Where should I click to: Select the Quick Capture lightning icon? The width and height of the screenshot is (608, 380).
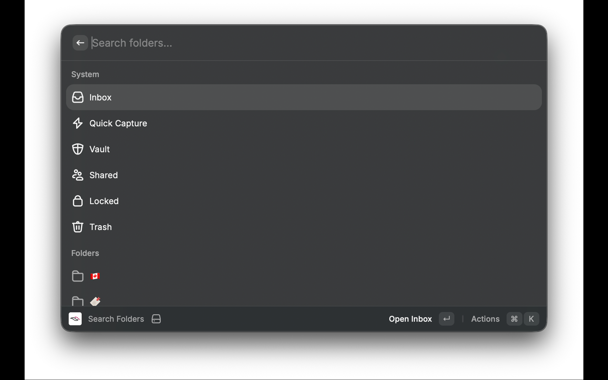78,123
